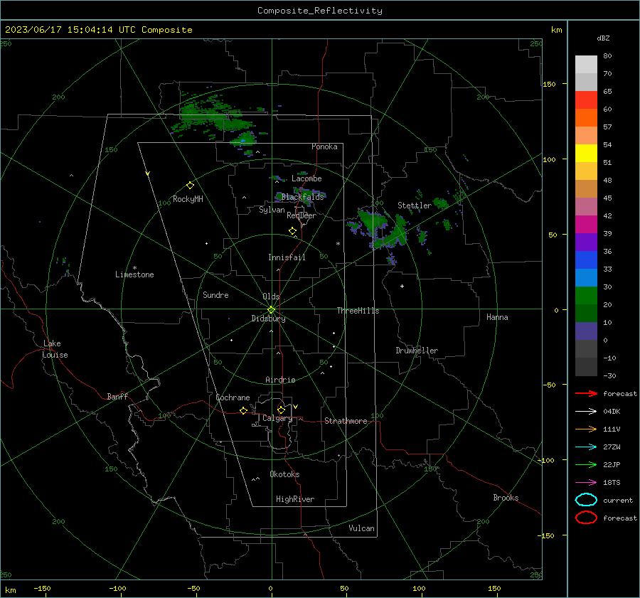Click the Drumheller town label
640x598 pixels.
tap(417, 351)
